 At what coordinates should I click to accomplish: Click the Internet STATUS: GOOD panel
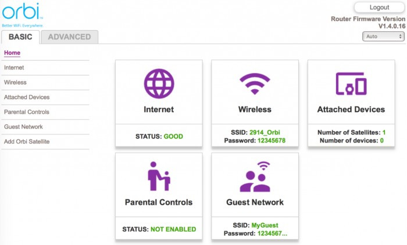(159, 136)
